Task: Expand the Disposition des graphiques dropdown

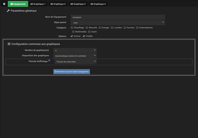Action: coord(75,56)
